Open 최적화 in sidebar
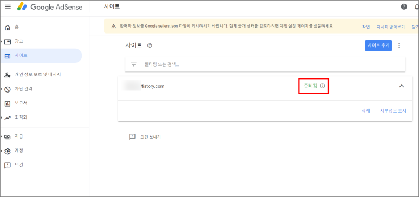Screen dimensions: 419x197 21,117
